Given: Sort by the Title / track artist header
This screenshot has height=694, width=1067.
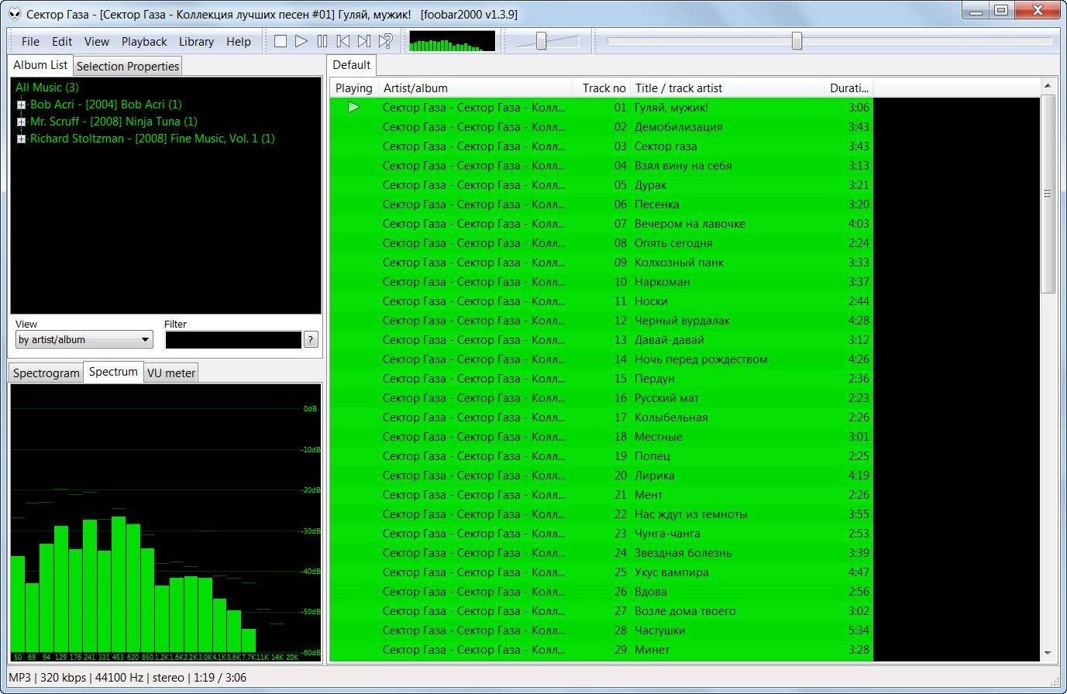Looking at the screenshot, I should pos(727,88).
